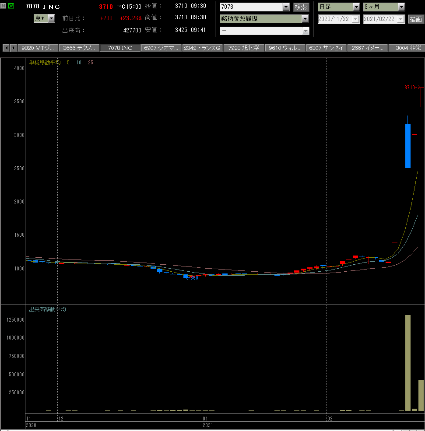Click the 検索 search button

click(x=301, y=7)
